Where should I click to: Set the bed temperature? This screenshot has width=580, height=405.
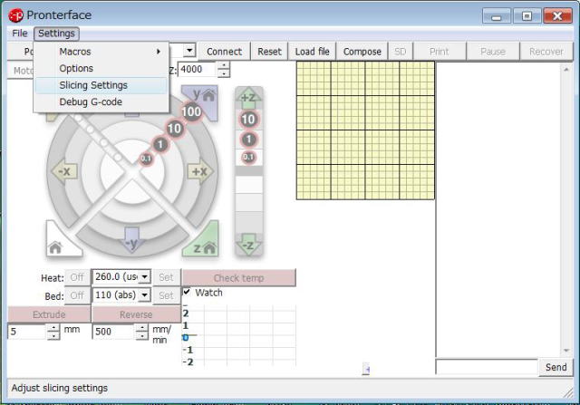tap(166, 295)
